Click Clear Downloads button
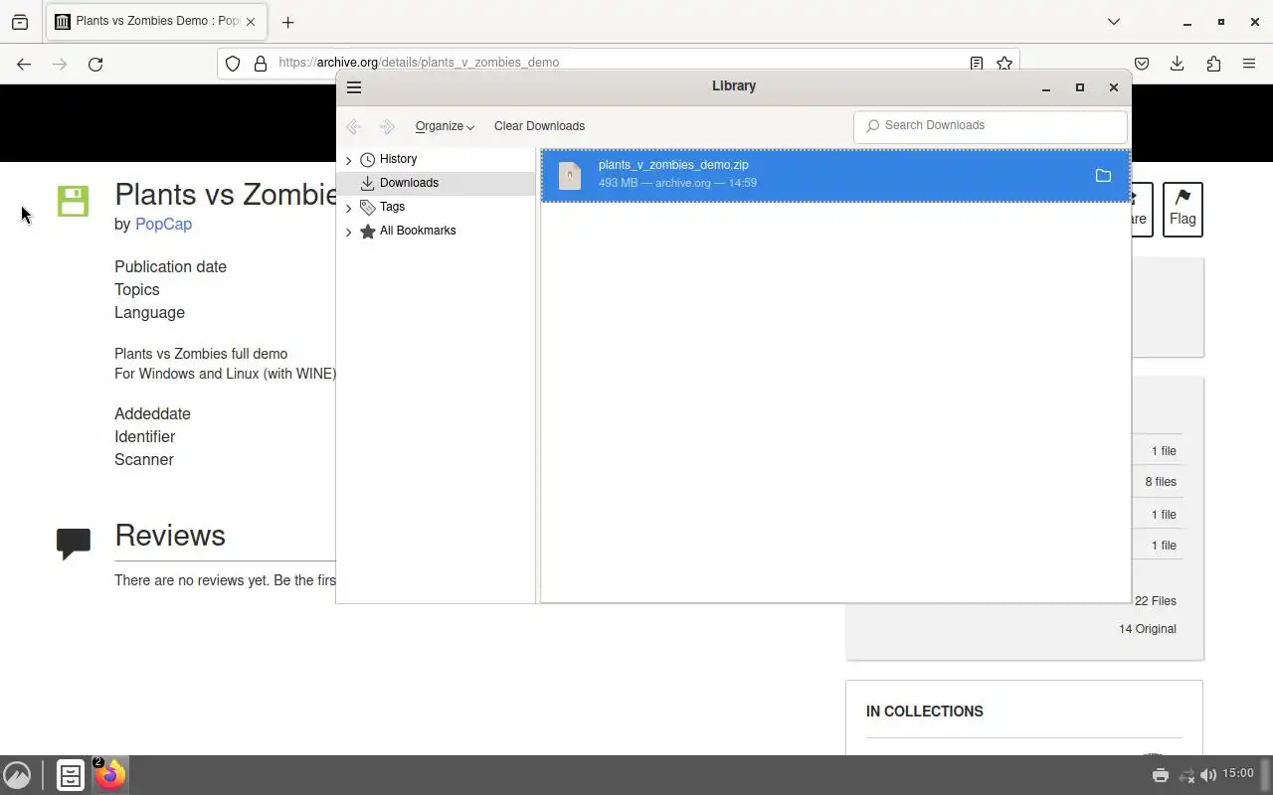Image resolution: width=1273 pixels, height=795 pixels. tap(539, 126)
